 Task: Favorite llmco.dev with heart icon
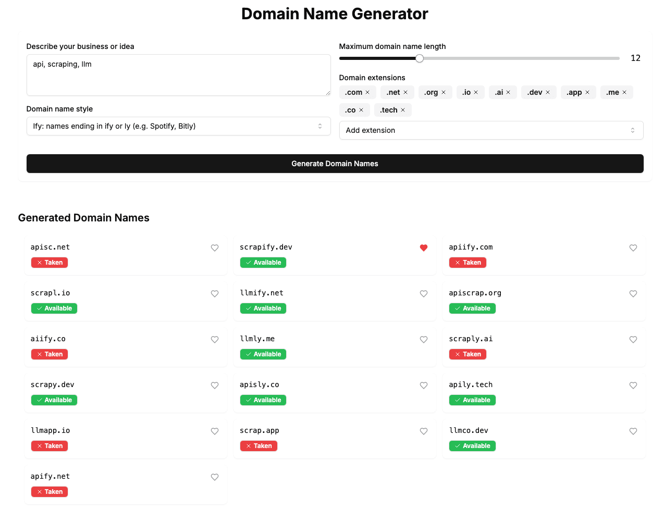pos(633,431)
